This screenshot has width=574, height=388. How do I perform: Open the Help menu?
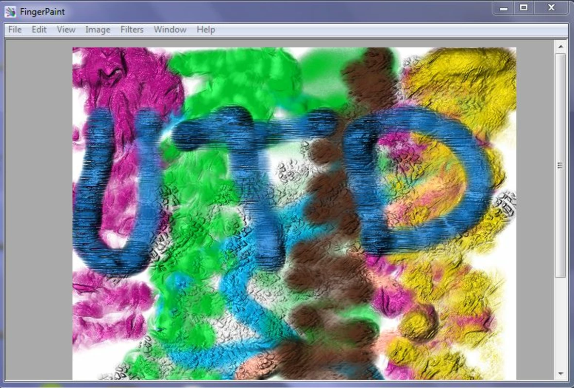(x=206, y=30)
